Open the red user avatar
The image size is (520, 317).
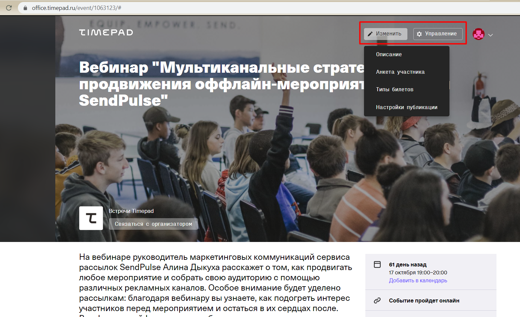479,34
